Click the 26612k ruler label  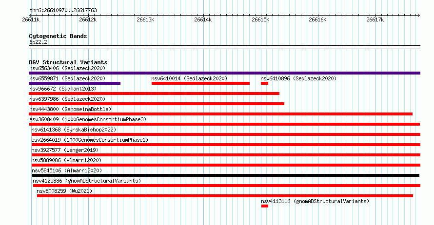88,19
